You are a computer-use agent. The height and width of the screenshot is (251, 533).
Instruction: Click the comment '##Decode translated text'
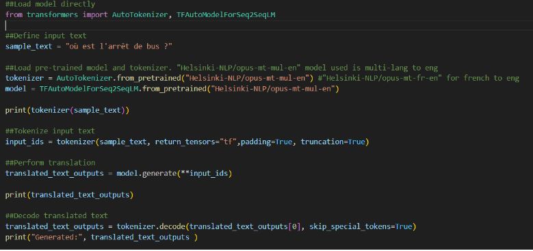point(56,215)
